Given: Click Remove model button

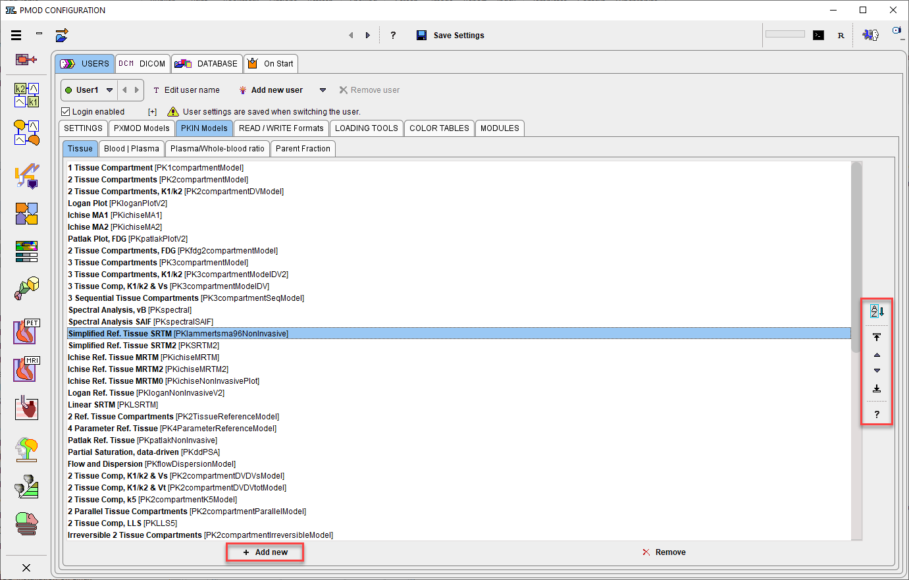Looking at the screenshot, I should pyautogui.click(x=664, y=552).
